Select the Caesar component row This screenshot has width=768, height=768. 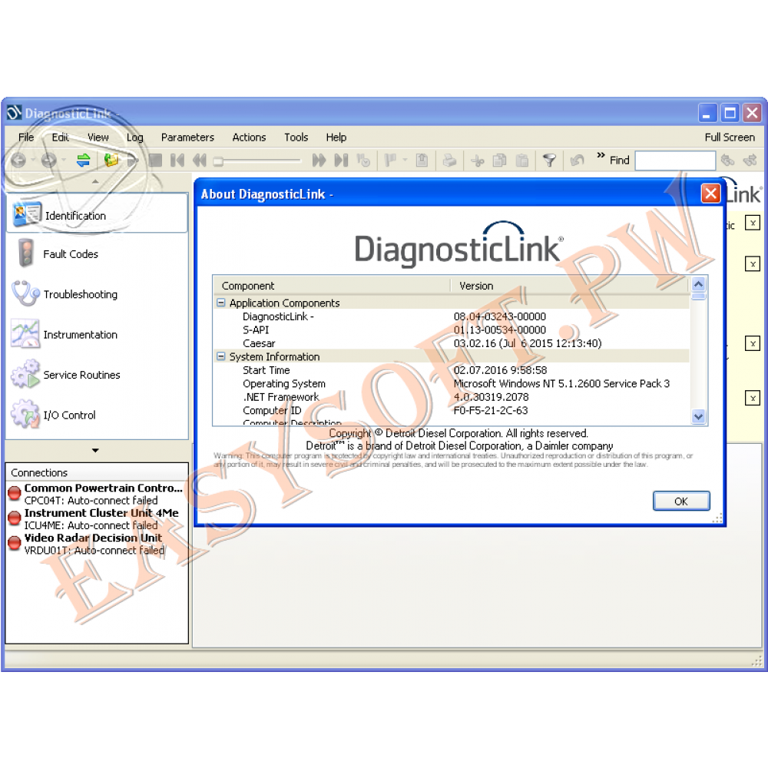click(x=451, y=343)
